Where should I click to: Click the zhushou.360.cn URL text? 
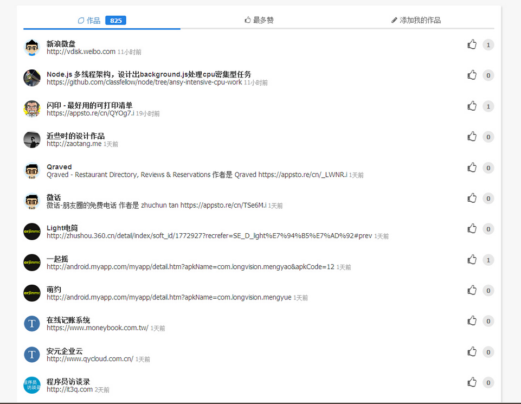coord(209,236)
